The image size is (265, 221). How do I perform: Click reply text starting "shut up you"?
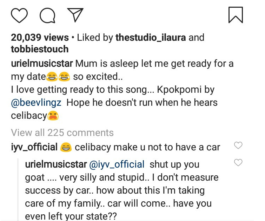point(174,164)
